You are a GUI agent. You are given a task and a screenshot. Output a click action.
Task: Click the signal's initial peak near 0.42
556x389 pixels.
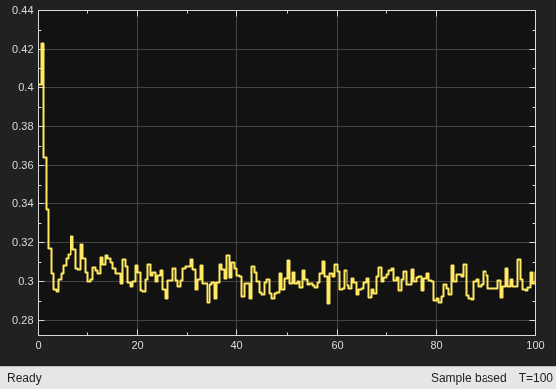tap(42, 44)
